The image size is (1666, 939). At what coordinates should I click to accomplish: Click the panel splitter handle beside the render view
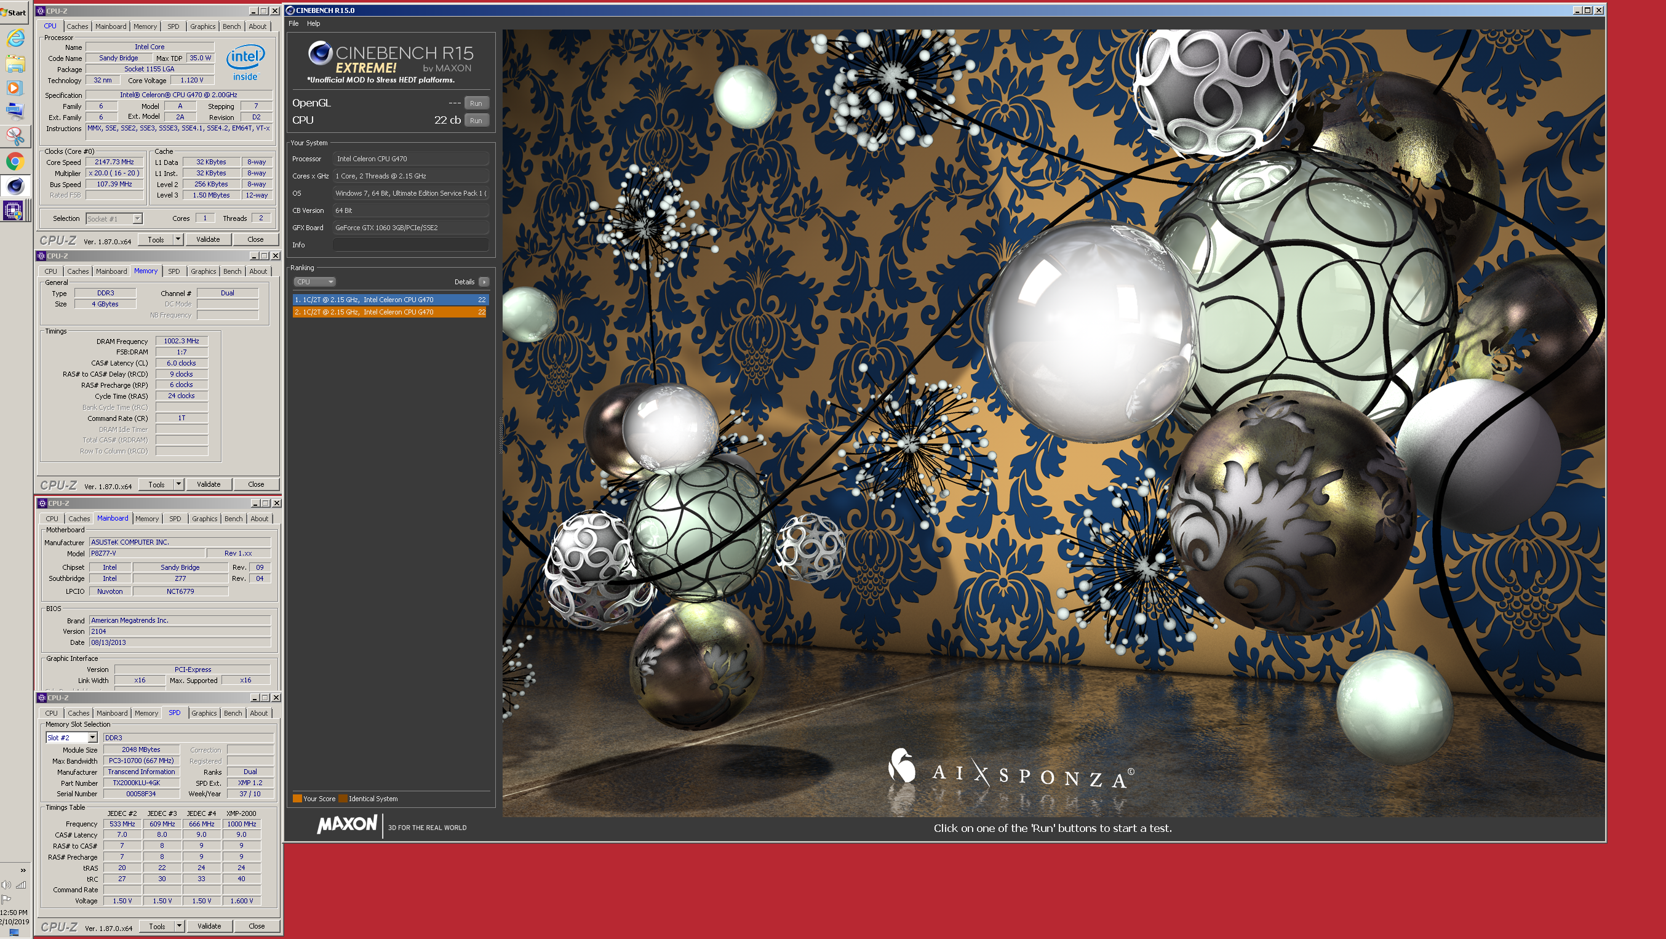(x=500, y=434)
